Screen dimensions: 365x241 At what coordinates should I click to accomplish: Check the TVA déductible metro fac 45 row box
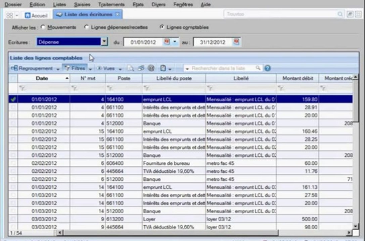point(13,171)
